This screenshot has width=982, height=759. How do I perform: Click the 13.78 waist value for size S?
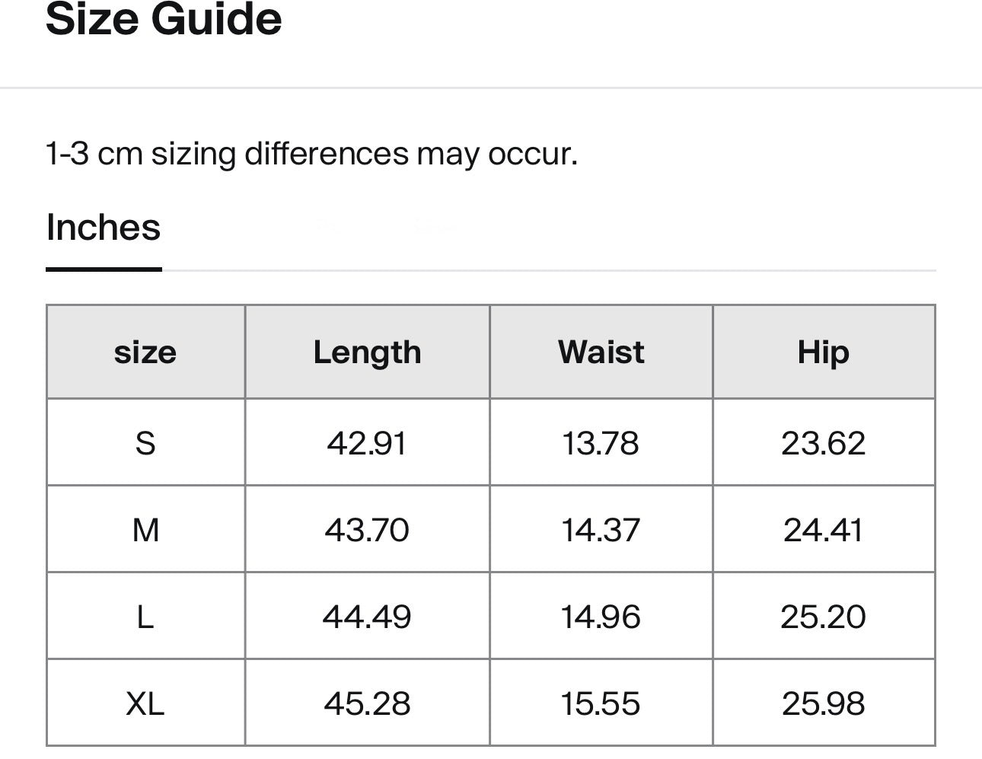(x=601, y=442)
